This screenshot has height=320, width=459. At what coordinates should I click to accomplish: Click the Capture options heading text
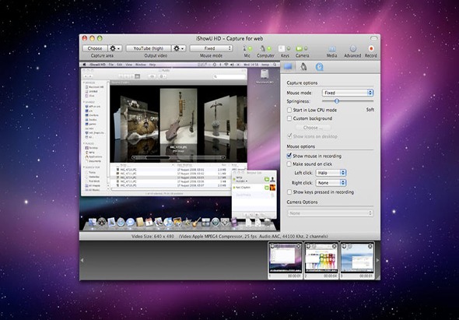click(x=302, y=83)
